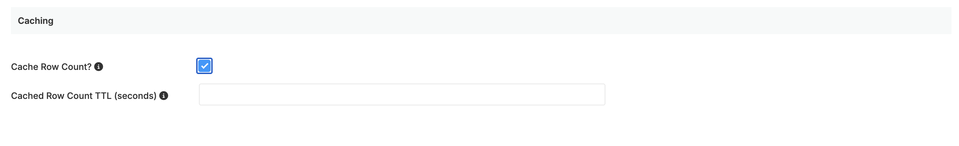Show the help tooltip for TTL (seconds)
Image resolution: width=959 pixels, height=146 pixels.
(164, 96)
